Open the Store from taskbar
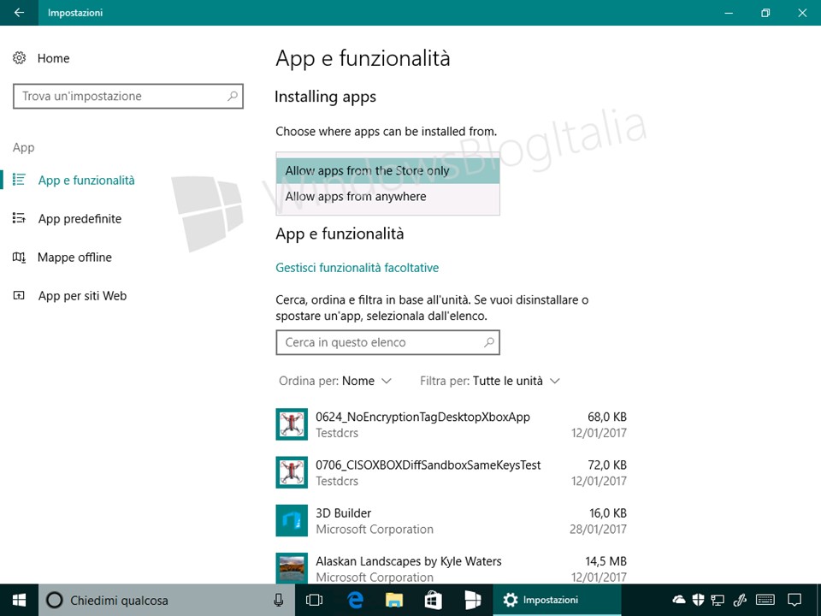This screenshot has width=821, height=616. point(433,600)
